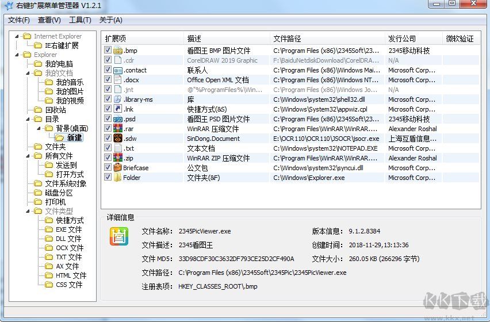This screenshot has height=322, width=490.
Task: Click the .txt document icon
Action: [118, 148]
